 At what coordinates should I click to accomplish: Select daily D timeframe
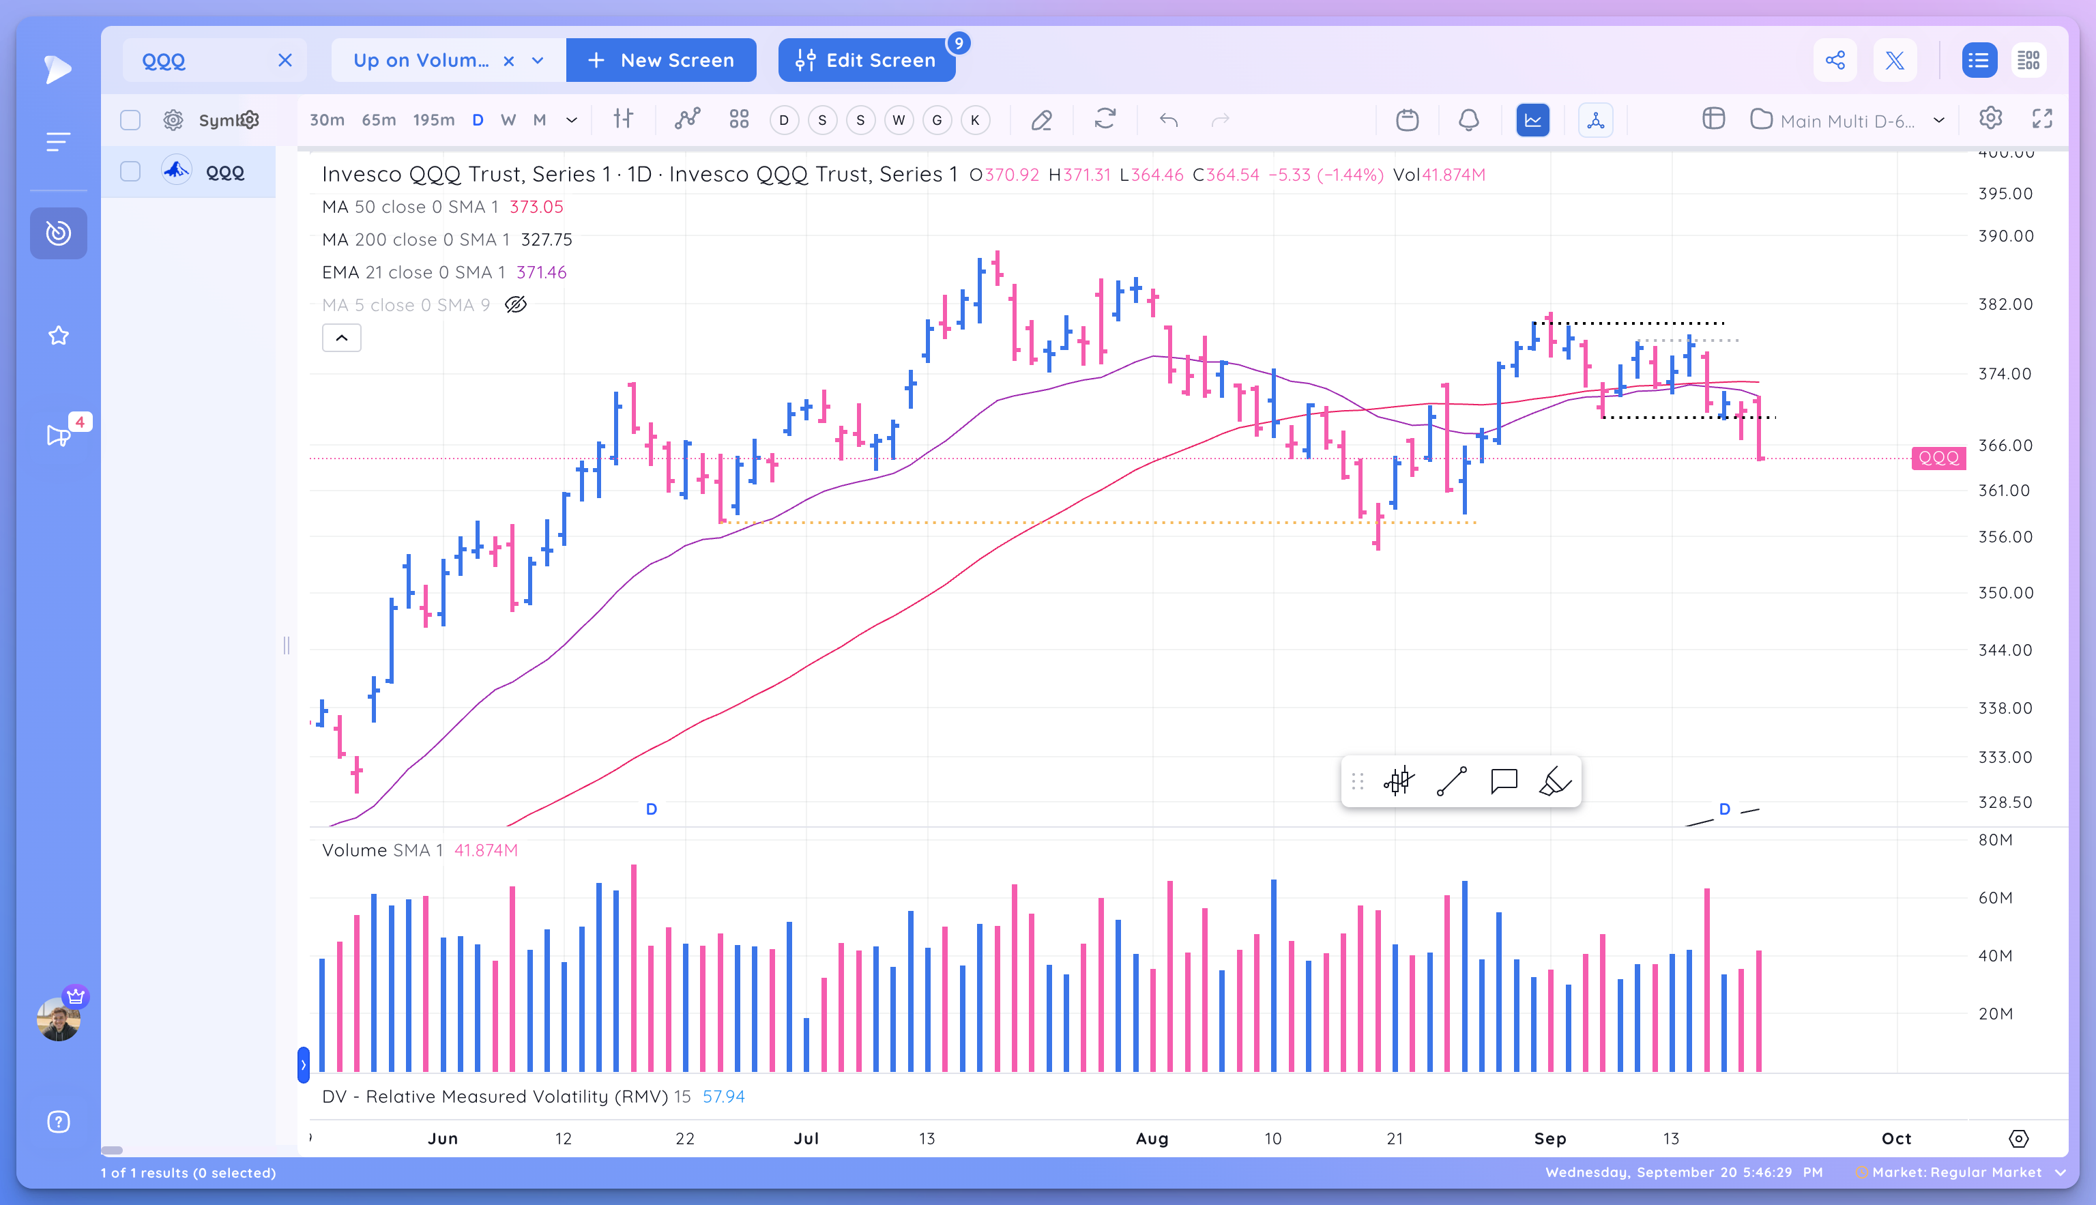click(478, 120)
